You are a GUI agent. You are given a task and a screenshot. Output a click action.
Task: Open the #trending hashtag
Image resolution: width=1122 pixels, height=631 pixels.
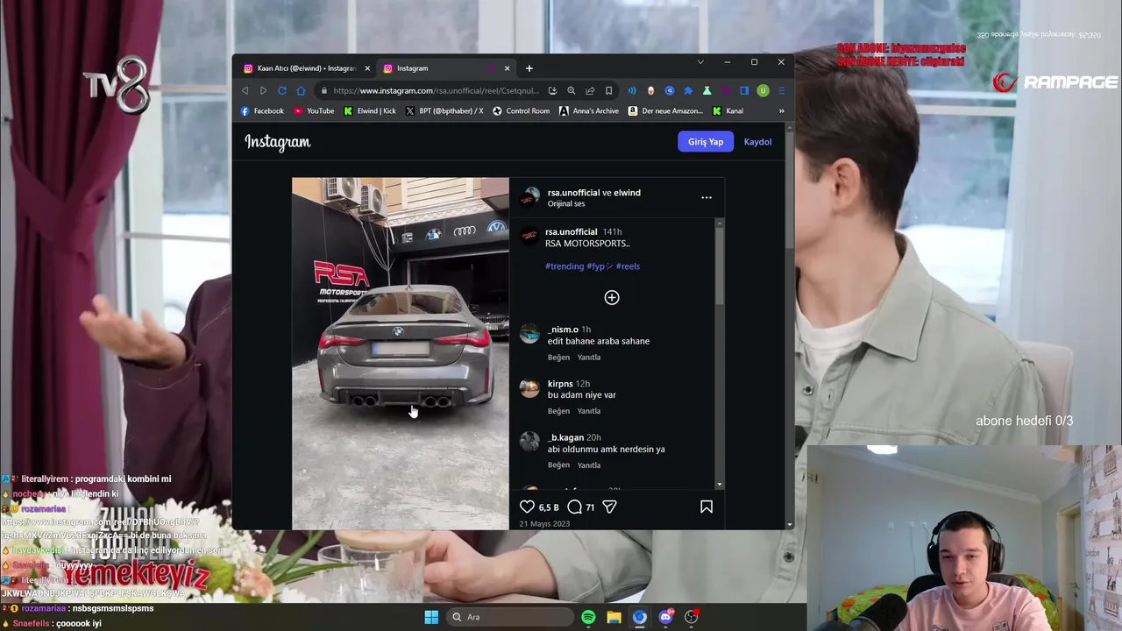[565, 266]
